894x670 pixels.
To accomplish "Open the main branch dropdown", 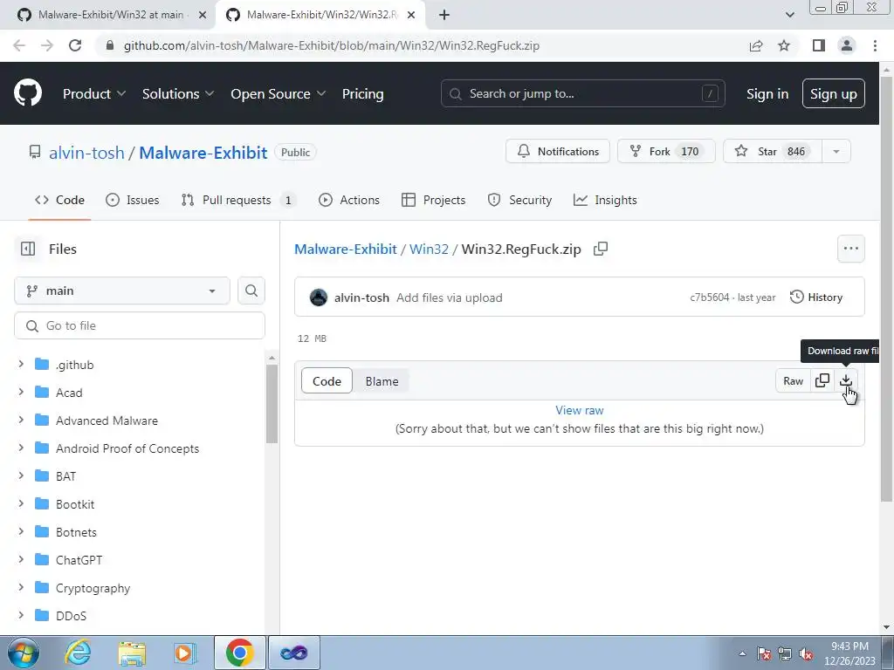I will [x=122, y=291].
